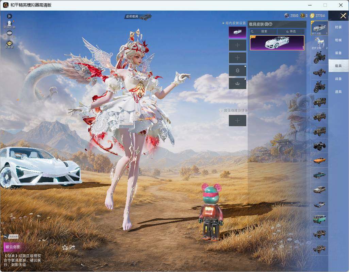Viewport: 349px width, 272px height.
Task: Click the plus slot under 出生岛
Action: (237, 121)
